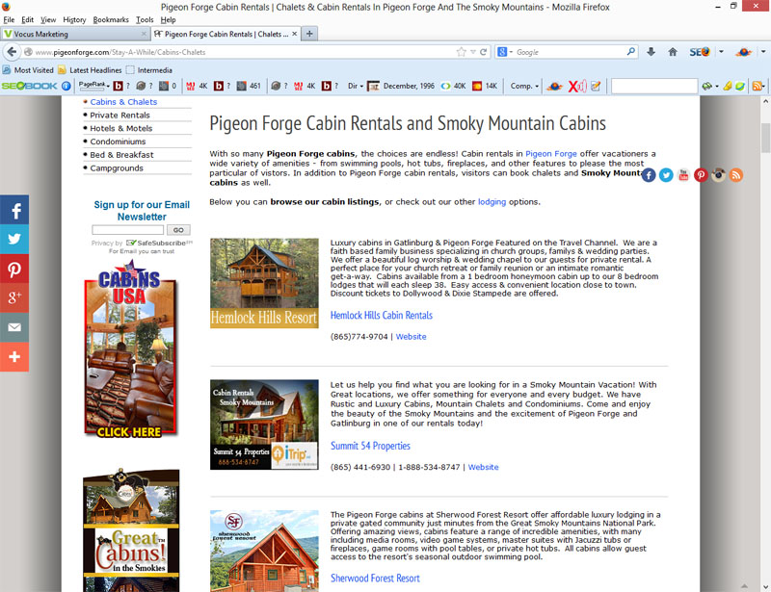Open the Edit menu
This screenshot has width=771, height=592.
(28, 19)
